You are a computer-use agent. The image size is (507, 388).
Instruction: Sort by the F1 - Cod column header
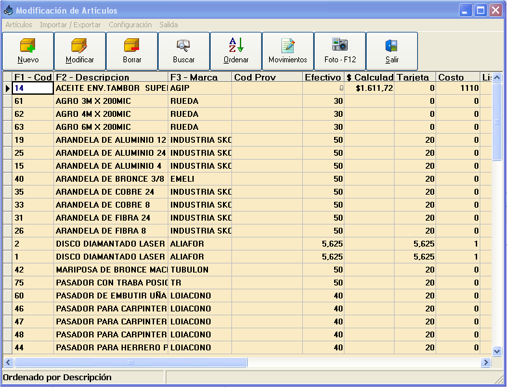(x=32, y=77)
